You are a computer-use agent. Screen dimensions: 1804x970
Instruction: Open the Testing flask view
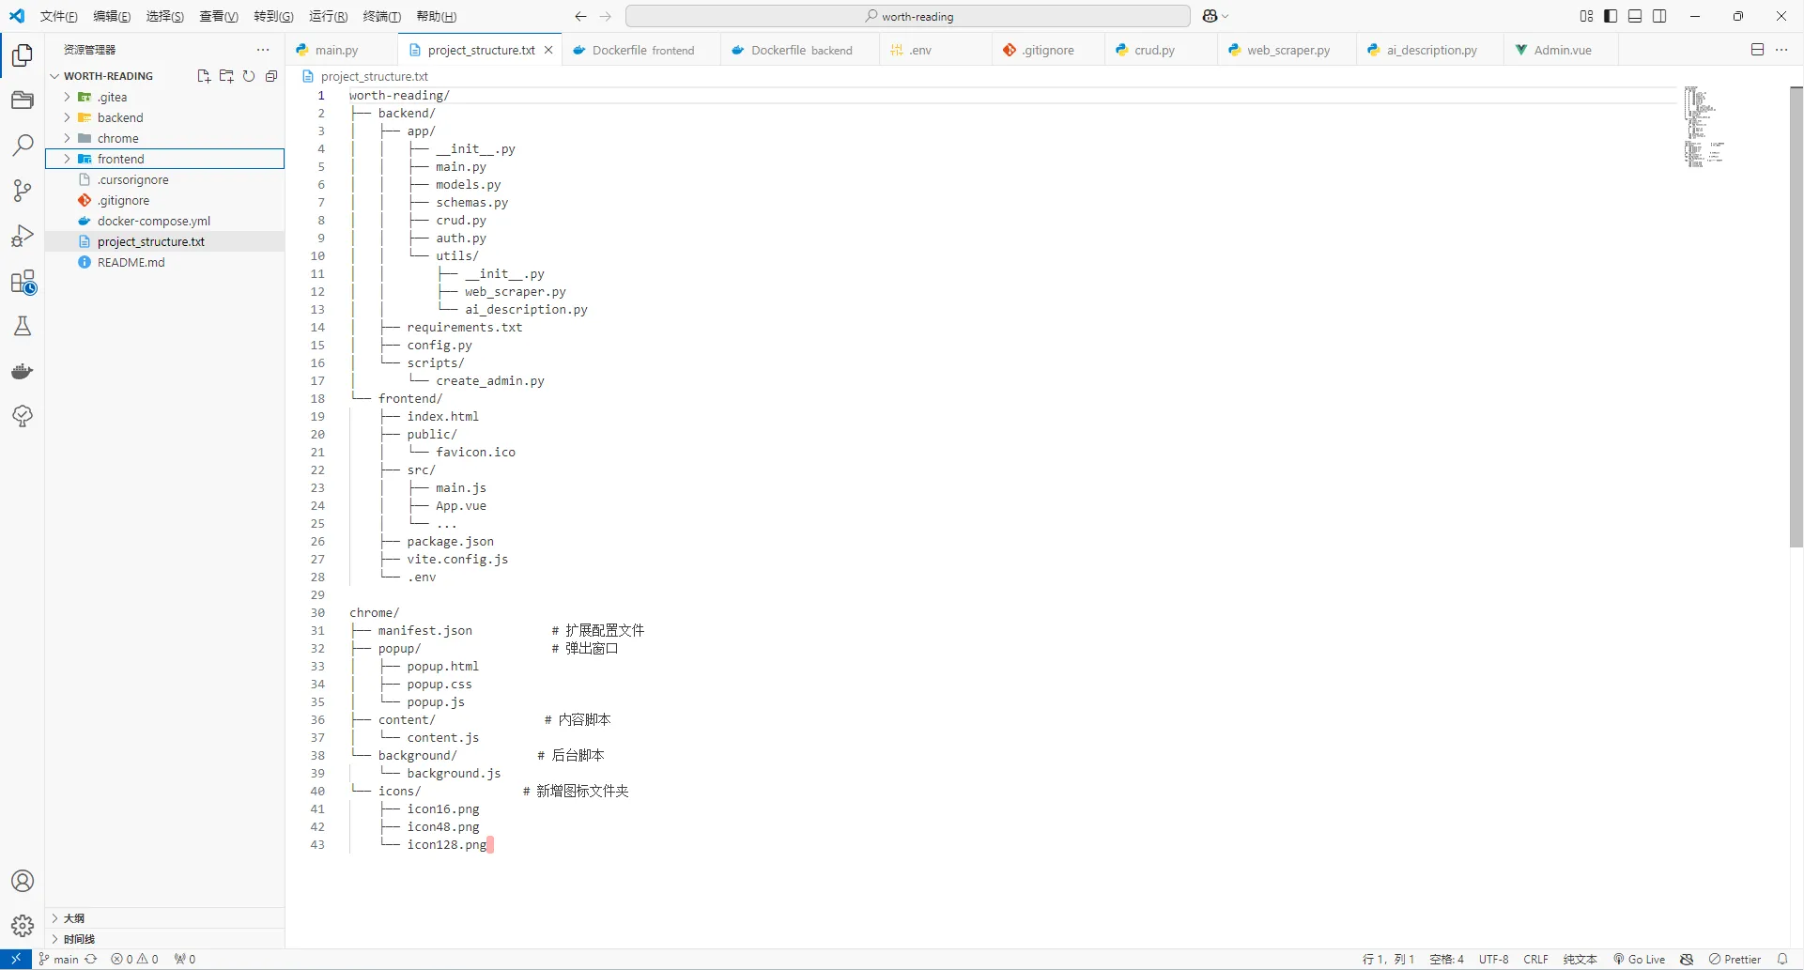tap(23, 326)
